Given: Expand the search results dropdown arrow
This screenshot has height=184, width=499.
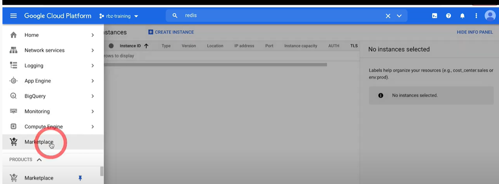Looking at the screenshot, I should [399, 16].
